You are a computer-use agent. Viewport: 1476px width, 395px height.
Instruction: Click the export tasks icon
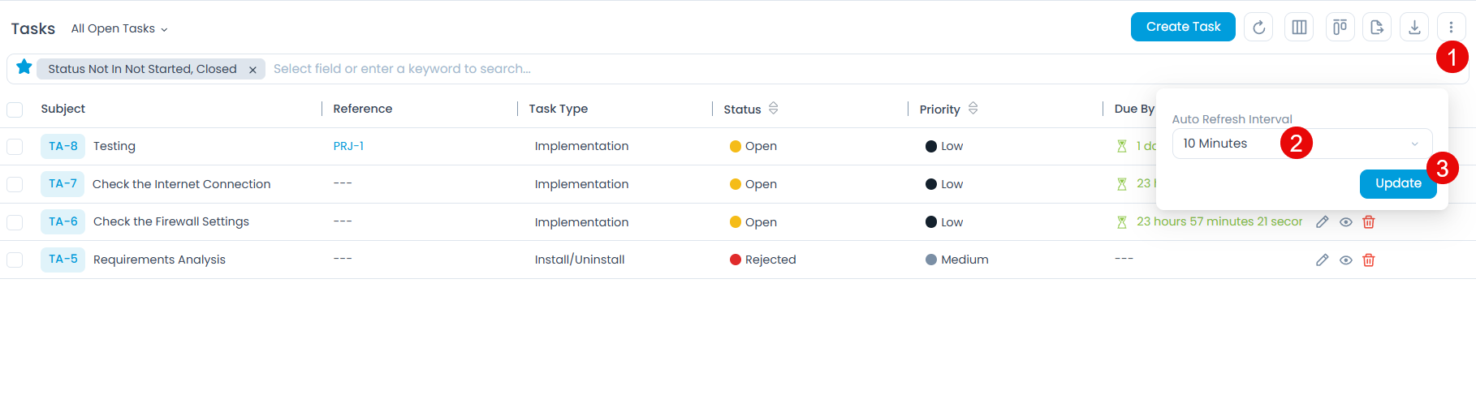pyautogui.click(x=1377, y=28)
